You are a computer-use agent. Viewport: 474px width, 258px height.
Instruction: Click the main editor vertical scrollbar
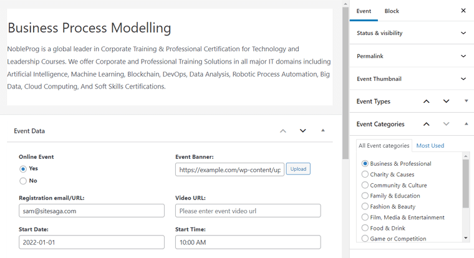coord(346,83)
